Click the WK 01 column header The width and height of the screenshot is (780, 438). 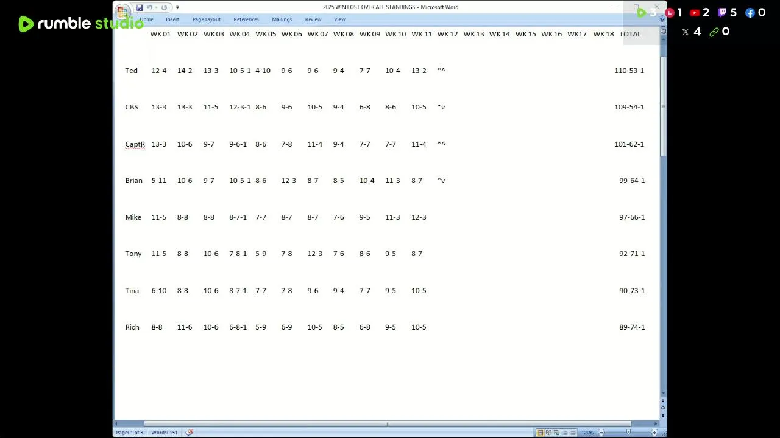pyautogui.click(x=160, y=34)
